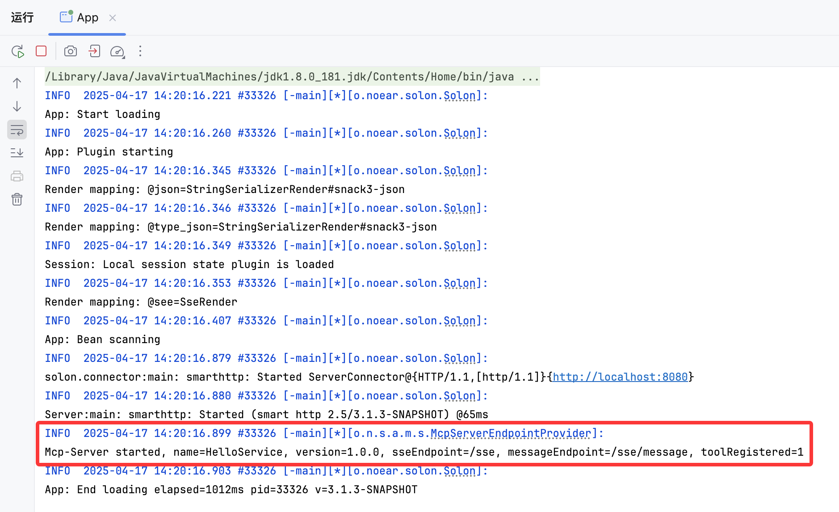Print the console output
The height and width of the screenshot is (512, 839).
[x=17, y=176]
